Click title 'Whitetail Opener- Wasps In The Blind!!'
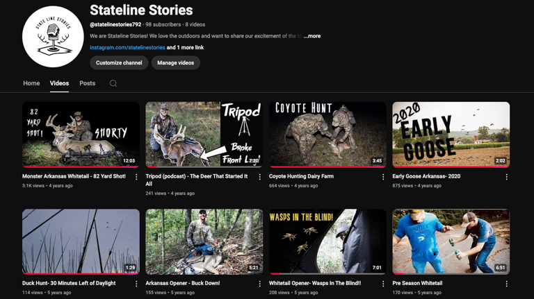Screen dimensions: 534x299 [x=315, y=283]
